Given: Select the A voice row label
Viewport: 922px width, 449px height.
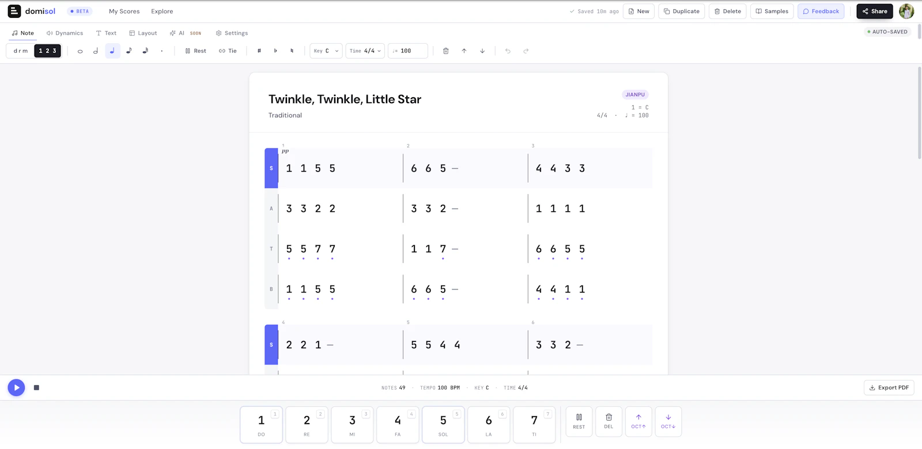Looking at the screenshot, I should coord(271,208).
